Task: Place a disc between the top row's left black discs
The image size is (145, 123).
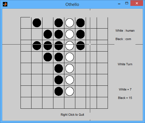Action: point(48,23)
